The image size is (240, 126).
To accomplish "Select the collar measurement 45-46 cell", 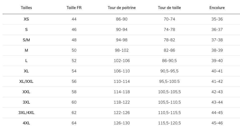I will point(217,123).
